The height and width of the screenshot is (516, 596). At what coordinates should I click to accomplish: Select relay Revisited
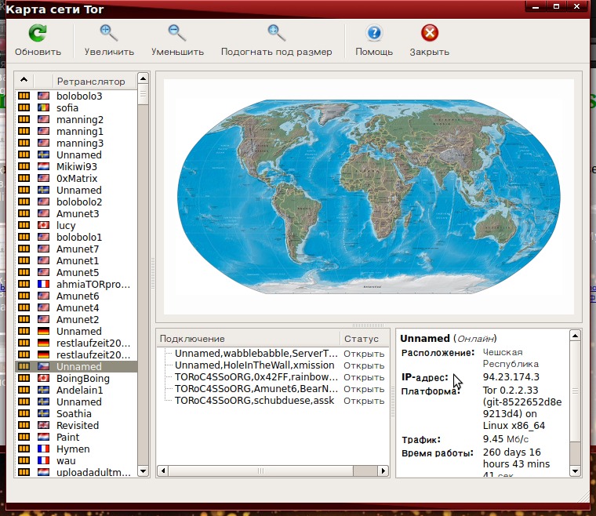point(76,425)
